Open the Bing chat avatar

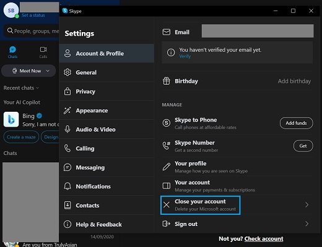click(11, 119)
